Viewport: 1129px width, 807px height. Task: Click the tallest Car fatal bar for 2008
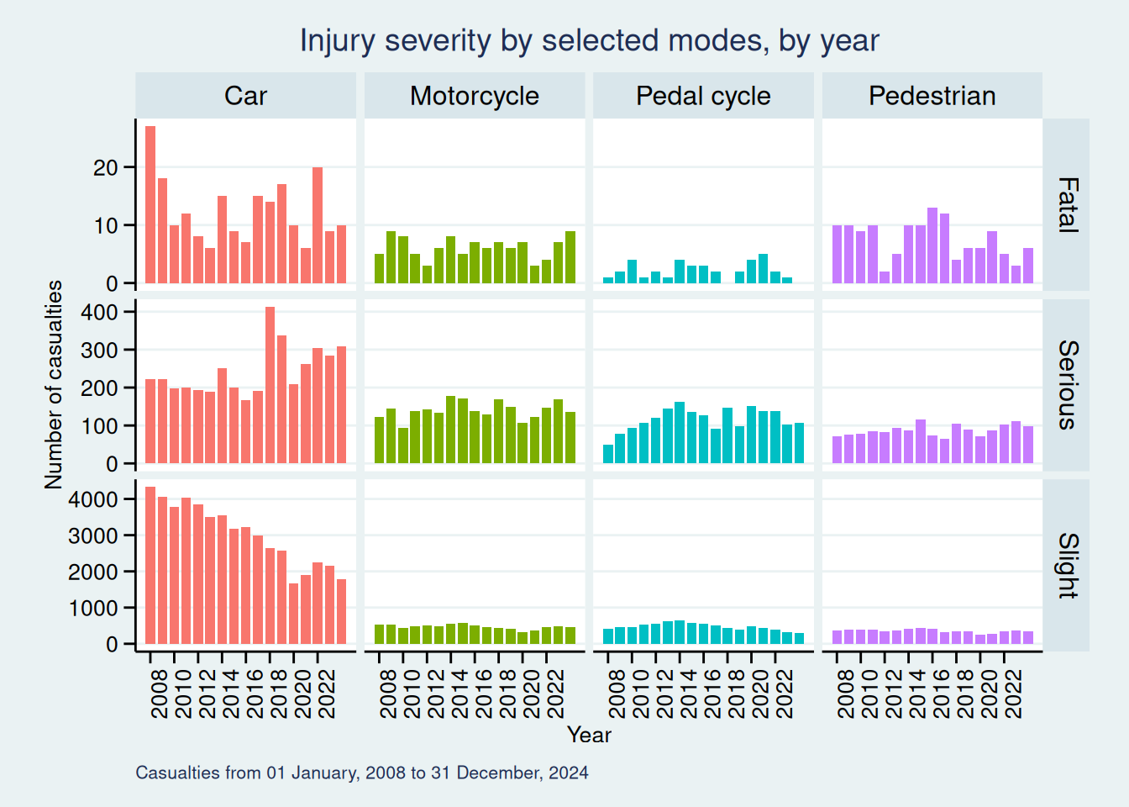coord(150,205)
